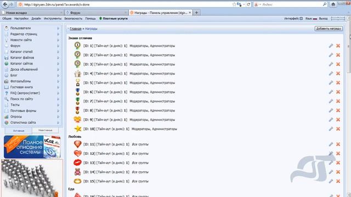
Task: Click the third place medal icon ID 3
Action: [77, 64]
